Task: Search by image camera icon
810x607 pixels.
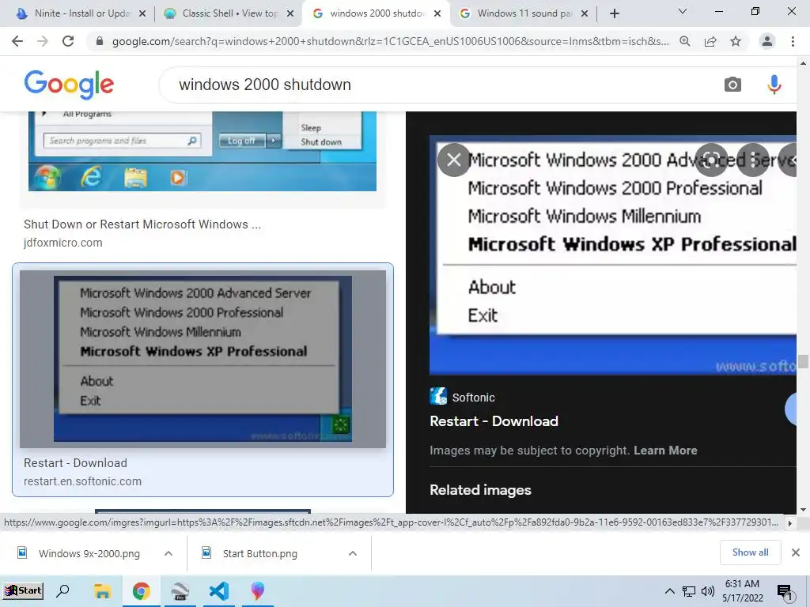Action: (x=732, y=85)
